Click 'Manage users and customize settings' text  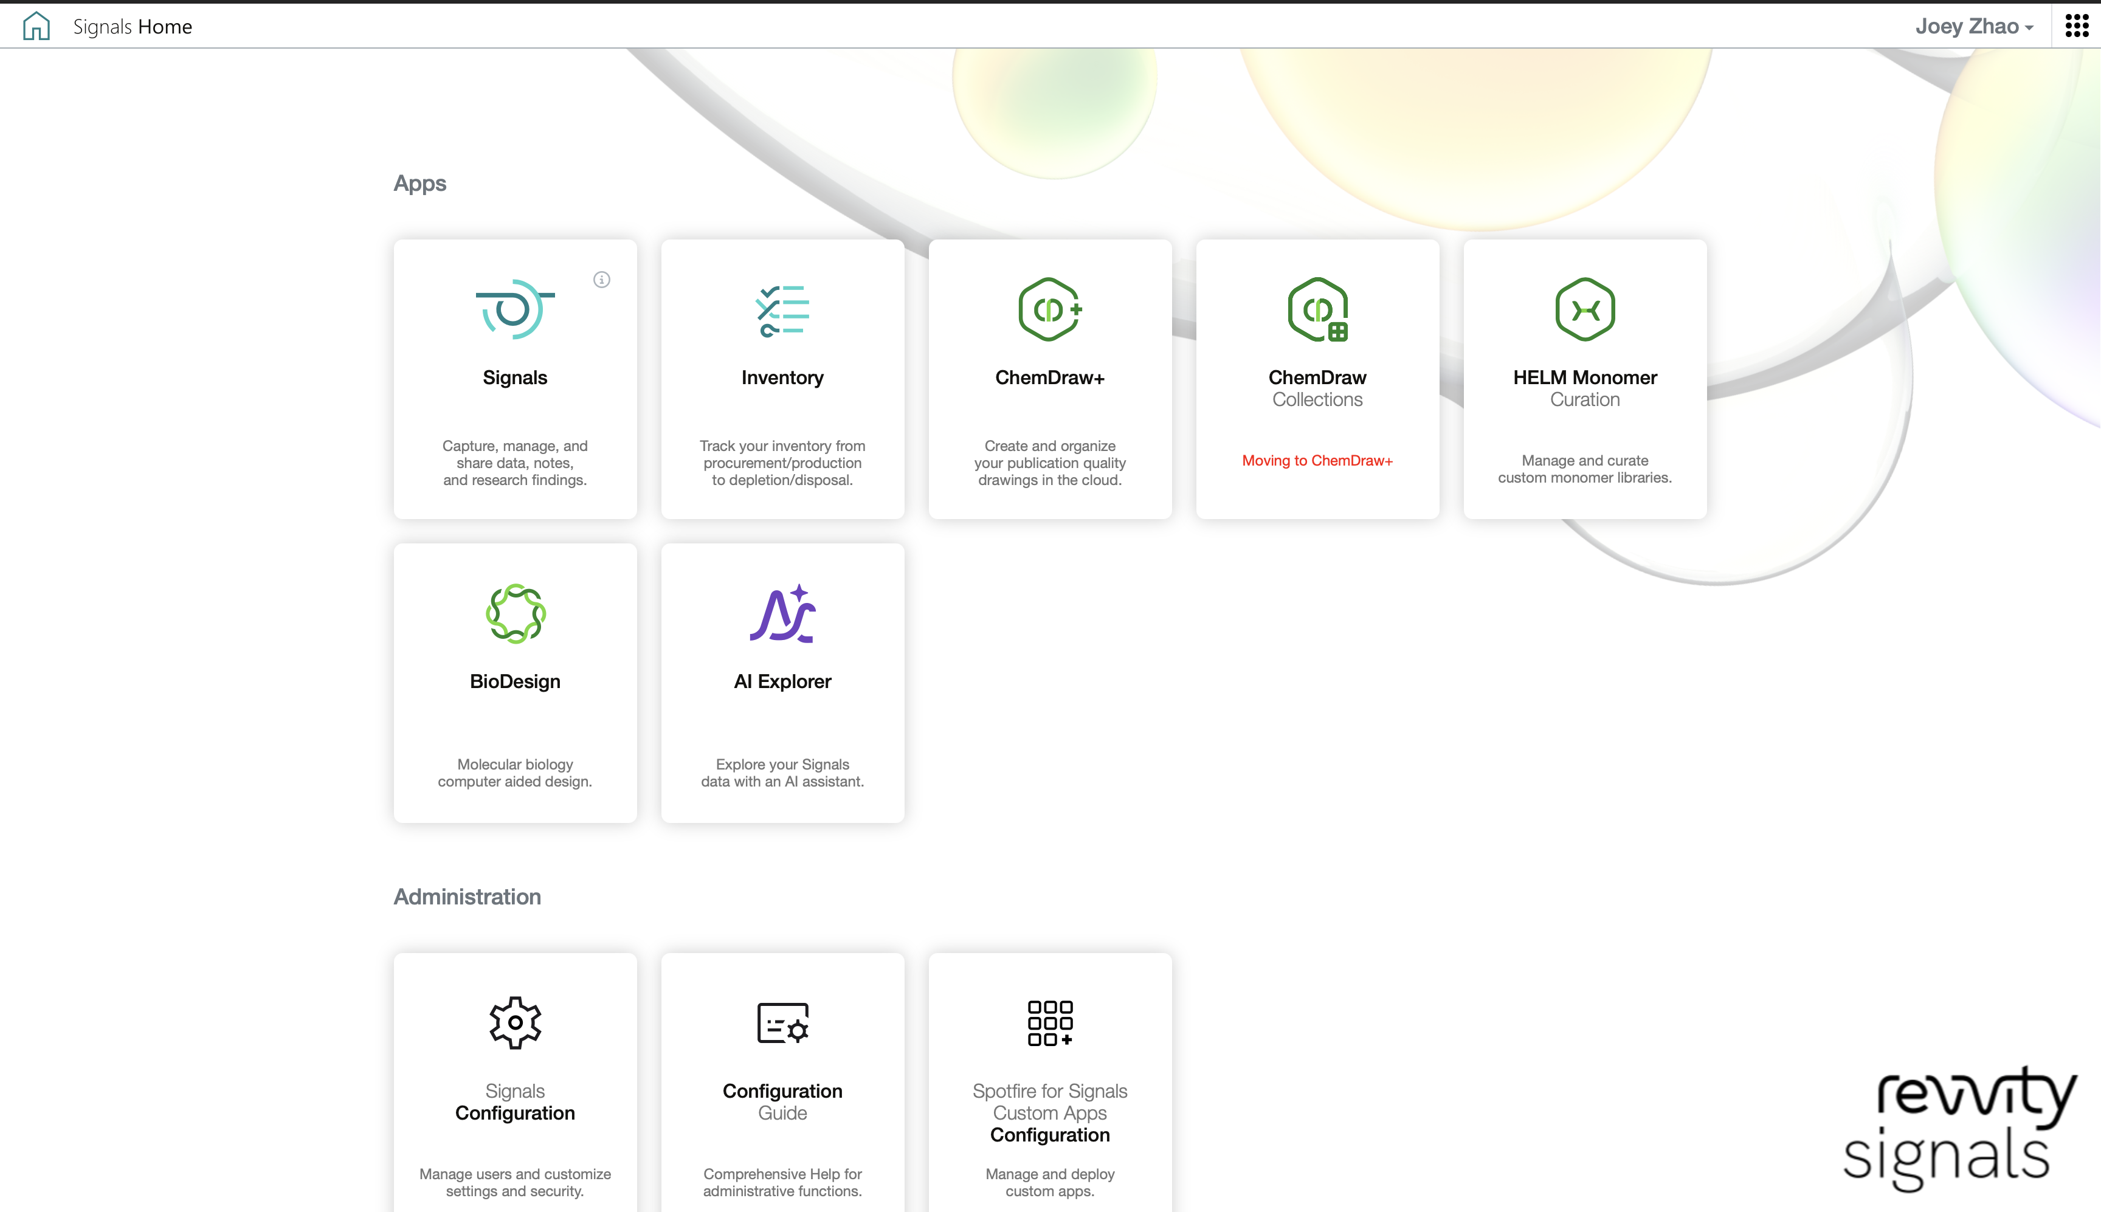pos(516,1183)
